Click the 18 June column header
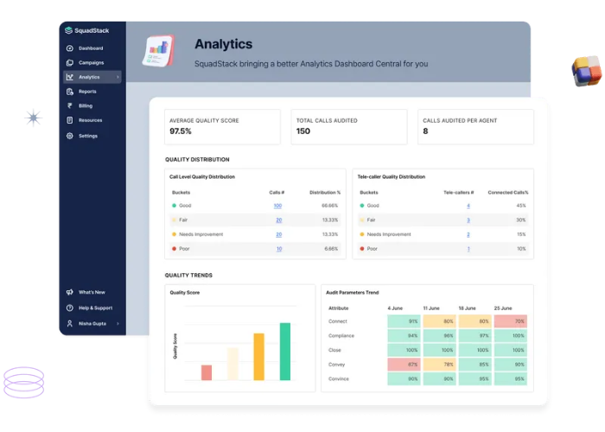The width and height of the screenshot is (605, 432). 467,308
